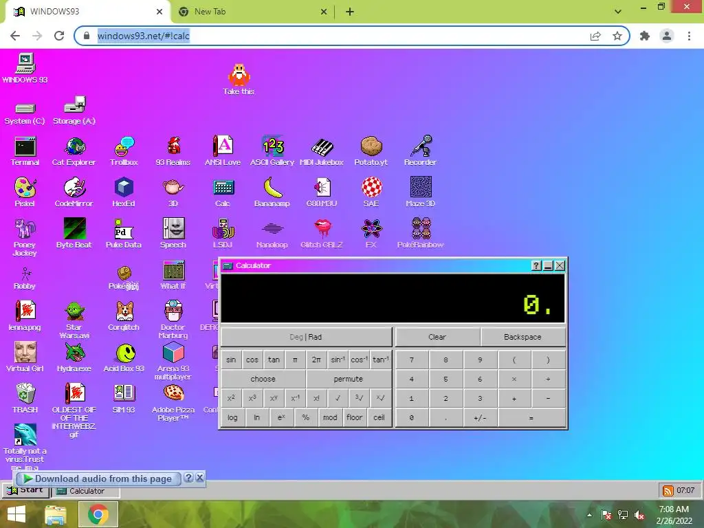Click the permute function key
The width and height of the screenshot is (704, 528).
pyautogui.click(x=349, y=379)
